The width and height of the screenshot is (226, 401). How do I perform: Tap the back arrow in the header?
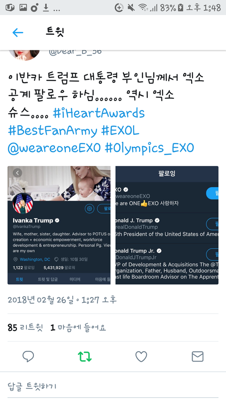(x=18, y=33)
